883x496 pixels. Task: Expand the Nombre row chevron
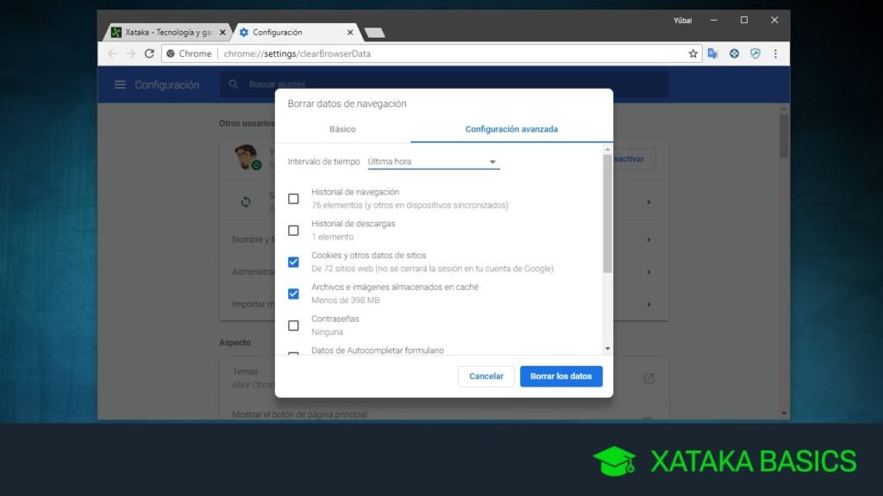(x=648, y=239)
